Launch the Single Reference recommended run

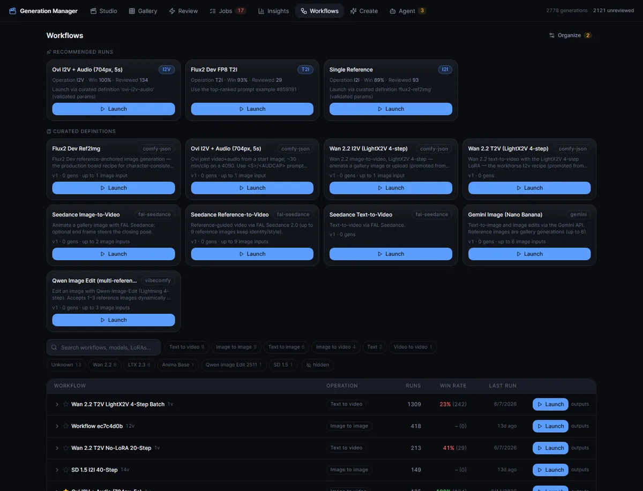(x=391, y=109)
